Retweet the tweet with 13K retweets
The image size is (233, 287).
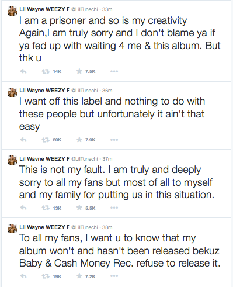(x=46, y=208)
